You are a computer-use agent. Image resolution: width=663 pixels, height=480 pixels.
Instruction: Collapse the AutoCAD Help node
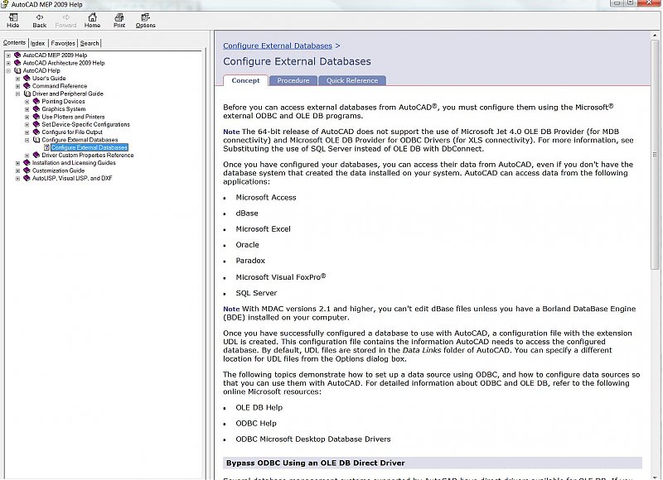coord(8,70)
